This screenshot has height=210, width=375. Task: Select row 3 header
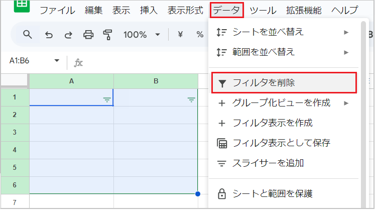click(15, 133)
